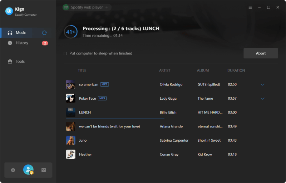The height and width of the screenshot is (183, 286).
Task: Click the LUNCH album thumbnail
Action: click(71, 112)
